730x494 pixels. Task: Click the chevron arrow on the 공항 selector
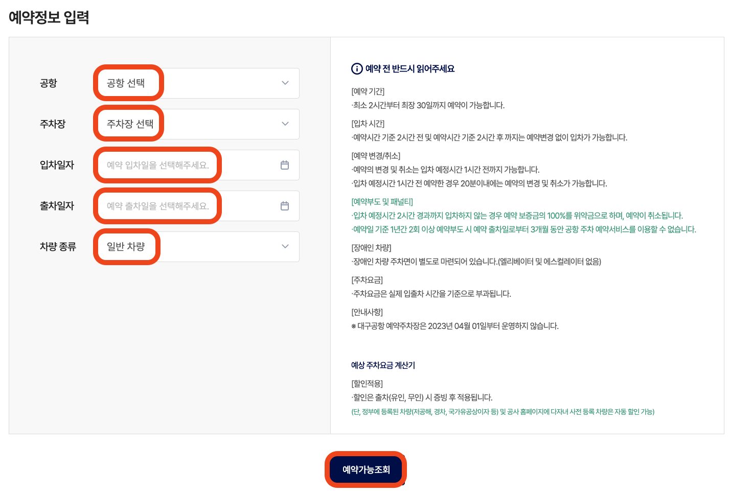285,83
